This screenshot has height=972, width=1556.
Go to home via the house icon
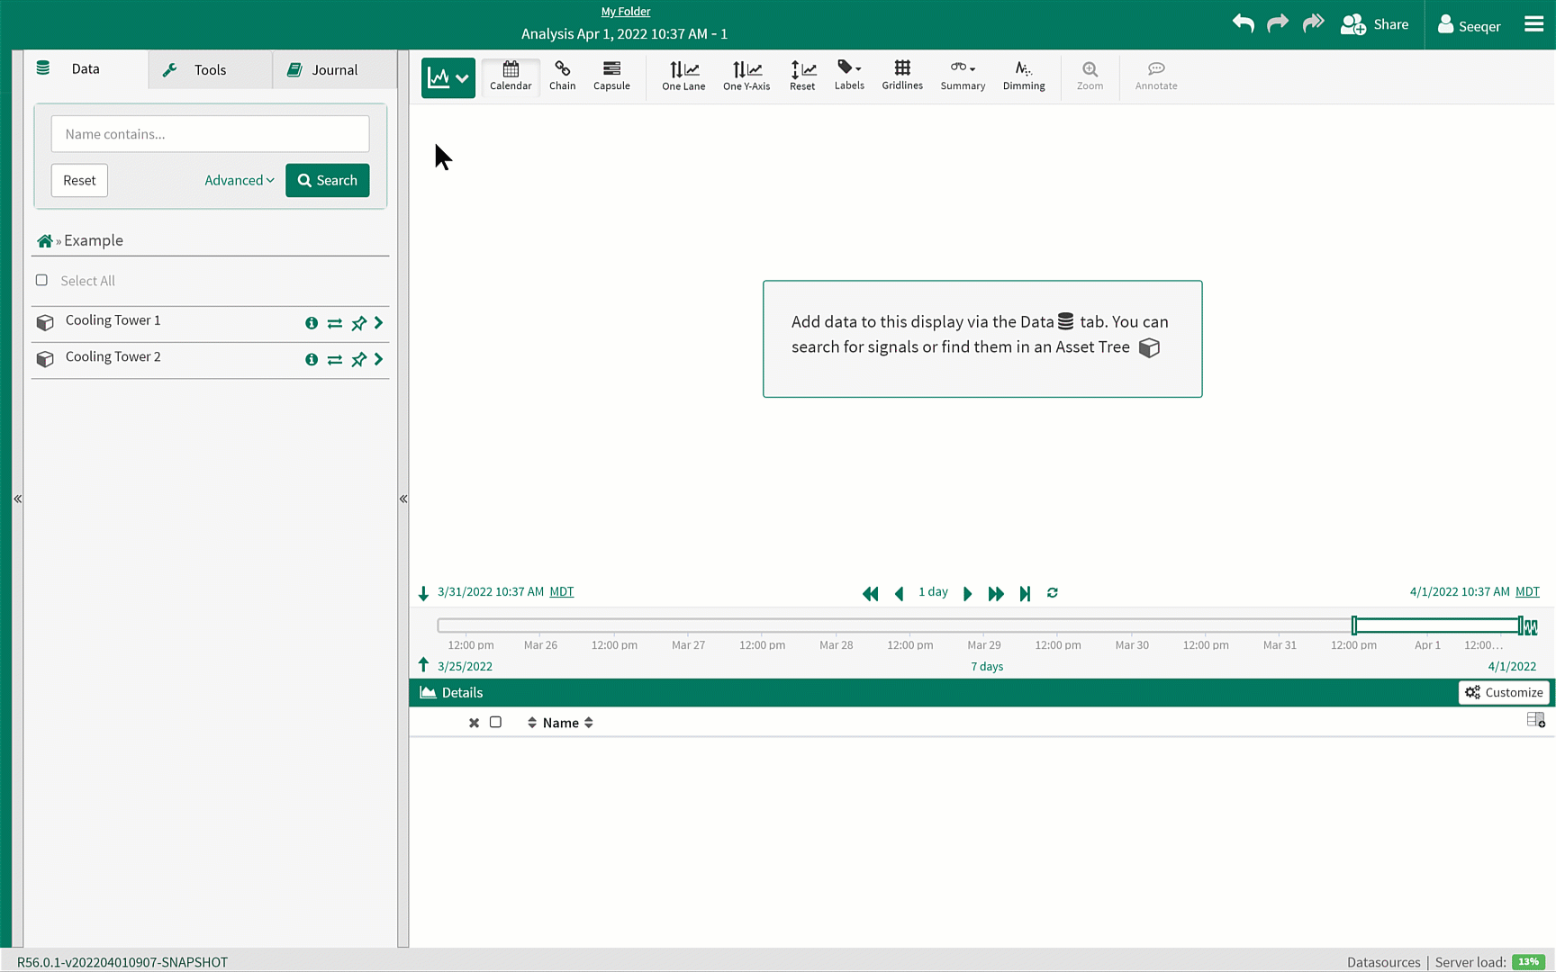click(44, 241)
